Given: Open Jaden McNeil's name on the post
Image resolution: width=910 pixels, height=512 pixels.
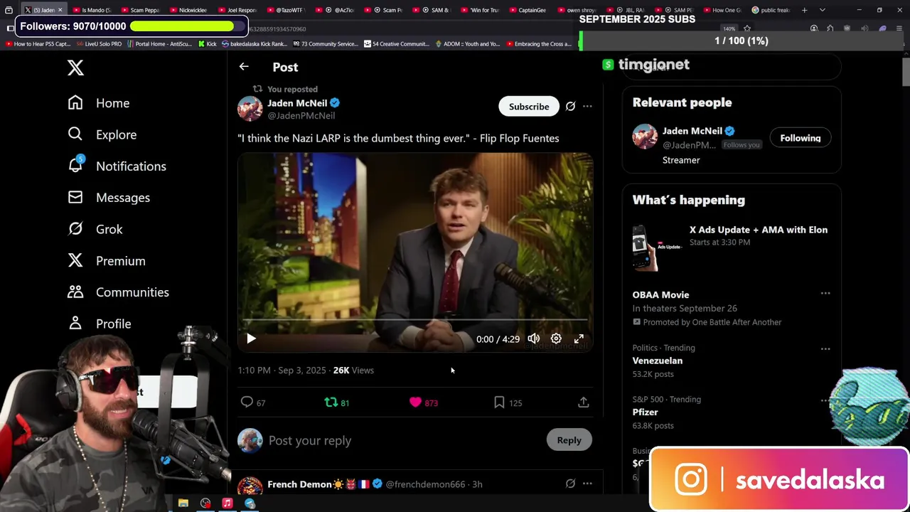Looking at the screenshot, I should tap(297, 103).
